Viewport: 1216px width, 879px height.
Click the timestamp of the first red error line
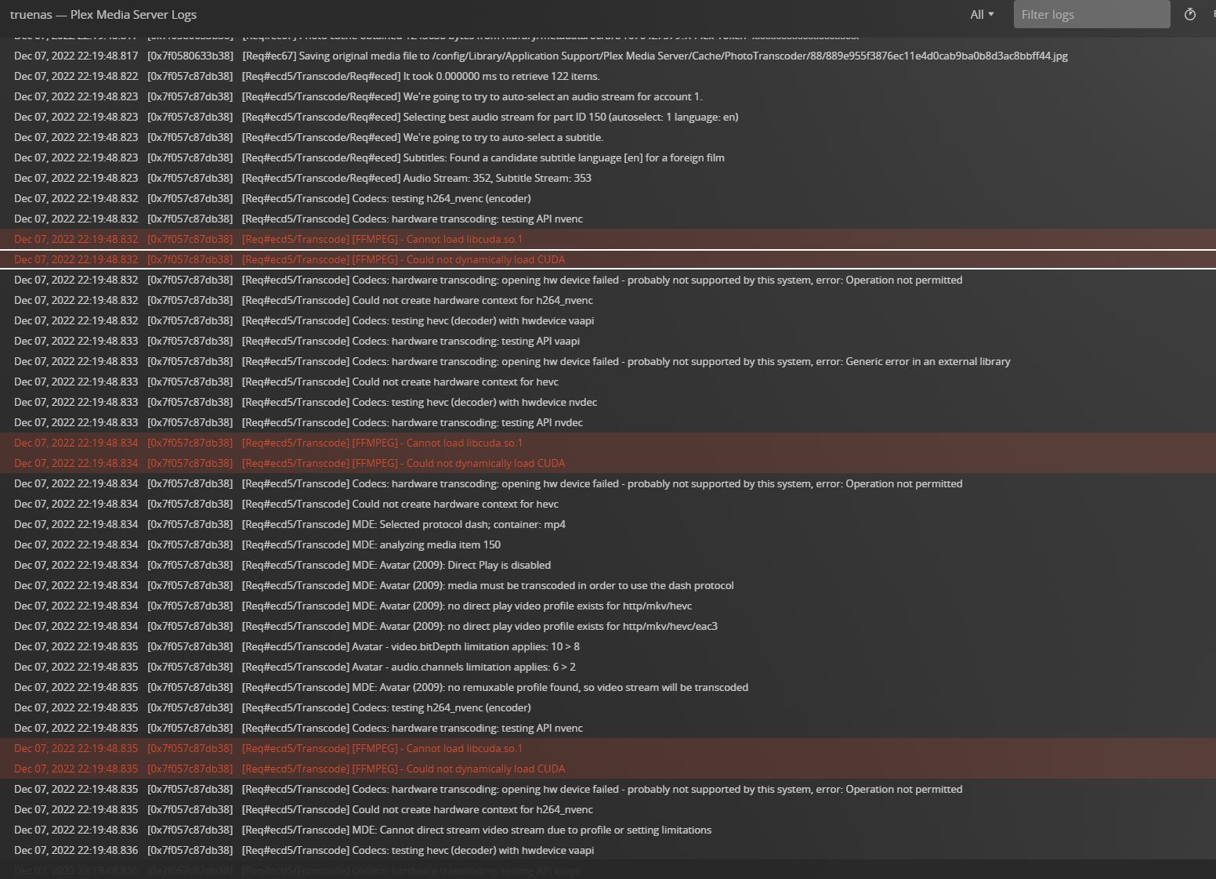tap(75, 239)
